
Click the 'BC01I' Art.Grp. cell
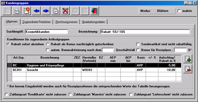(x=19, y=70)
